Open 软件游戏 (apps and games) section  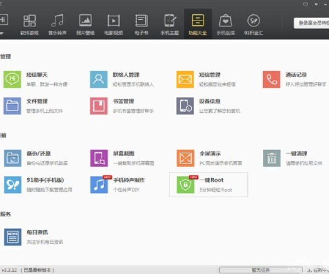click(x=30, y=25)
